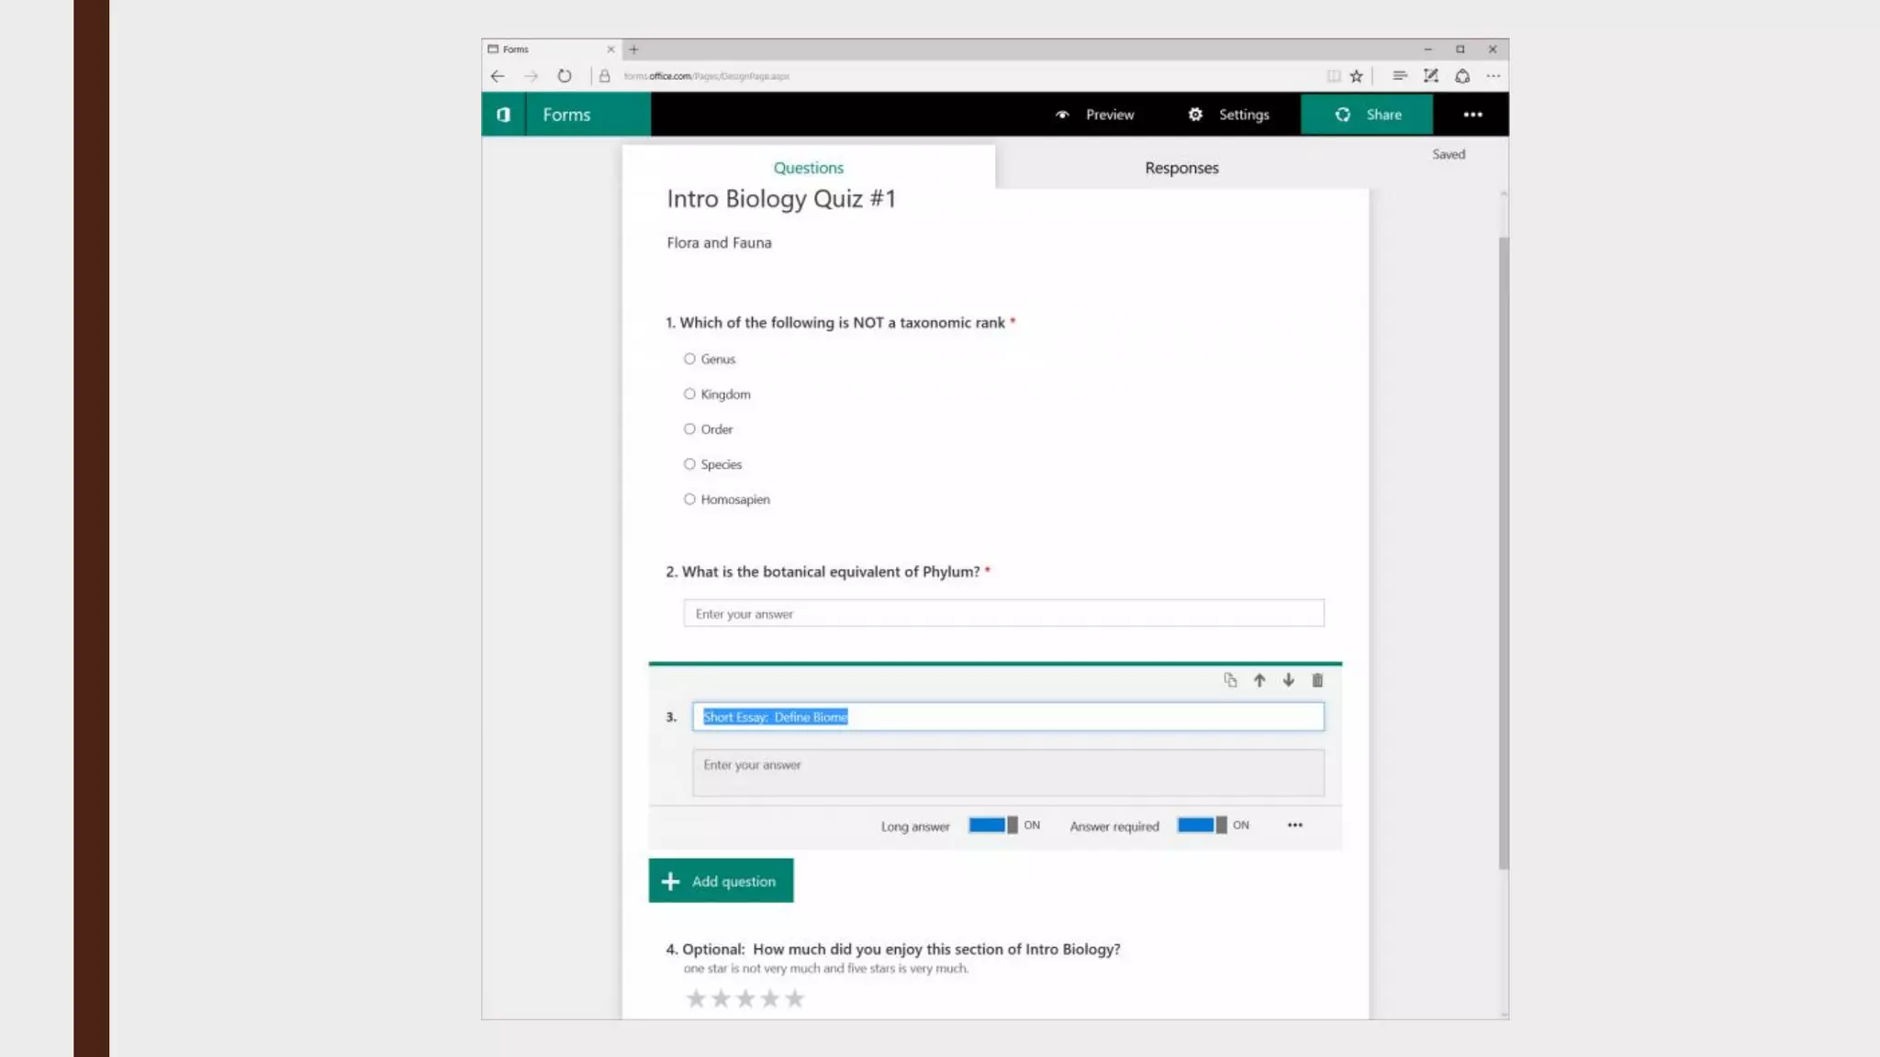
Task: Move question 3 down with arrow
Action: pyautogui.click(x=1289, y=680)
